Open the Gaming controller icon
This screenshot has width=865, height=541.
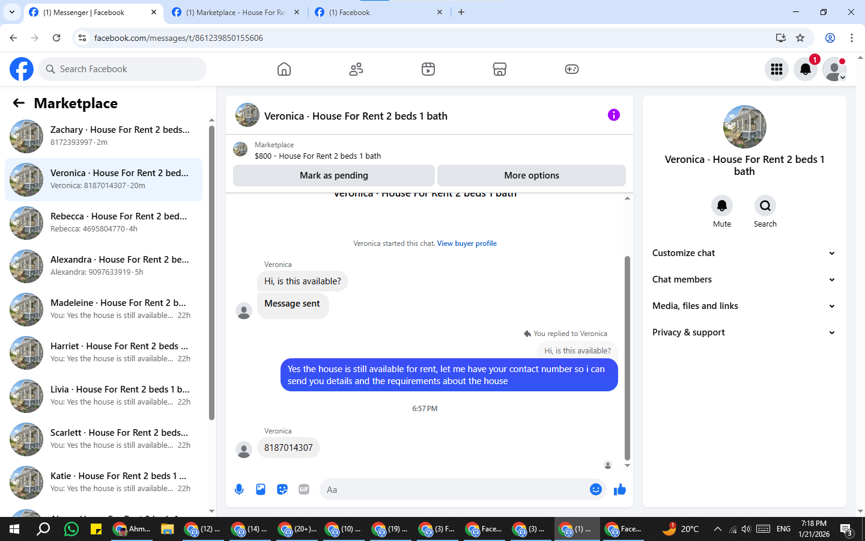[x=572, y=69]
